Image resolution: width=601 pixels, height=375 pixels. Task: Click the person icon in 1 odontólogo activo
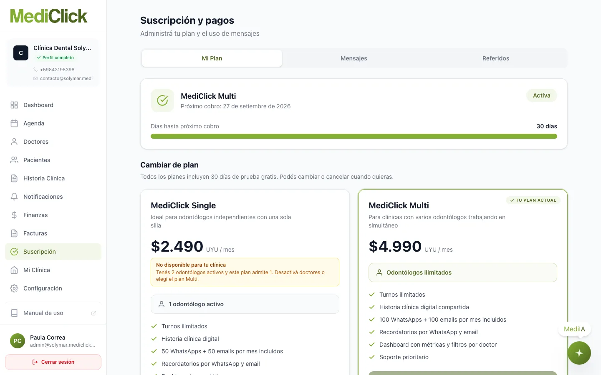tap(162, 304)
